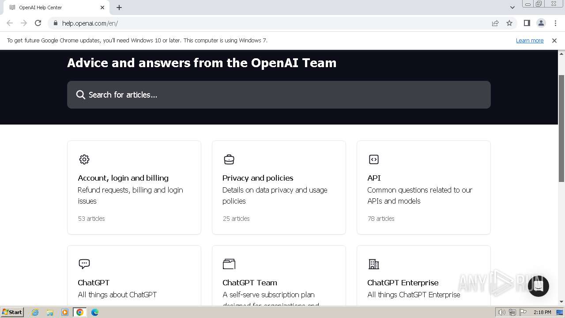The image size is (565, 318).
Task: Click the code brackets API icon
Action: [x=373, y=159]
